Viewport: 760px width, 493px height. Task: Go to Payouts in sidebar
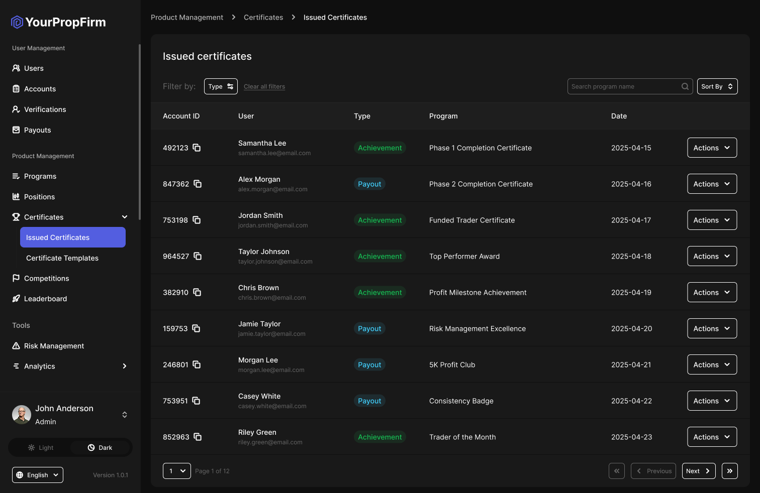[37, 130]
